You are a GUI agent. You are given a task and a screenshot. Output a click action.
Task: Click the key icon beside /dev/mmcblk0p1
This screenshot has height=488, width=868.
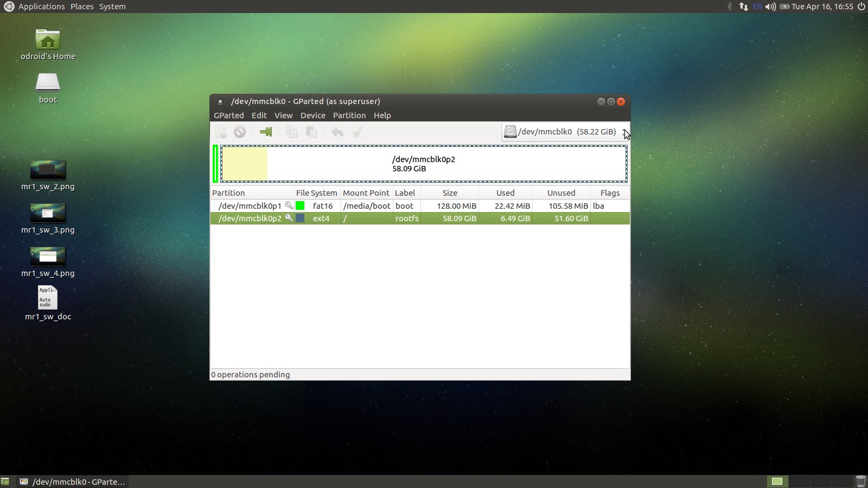[289, 206]
